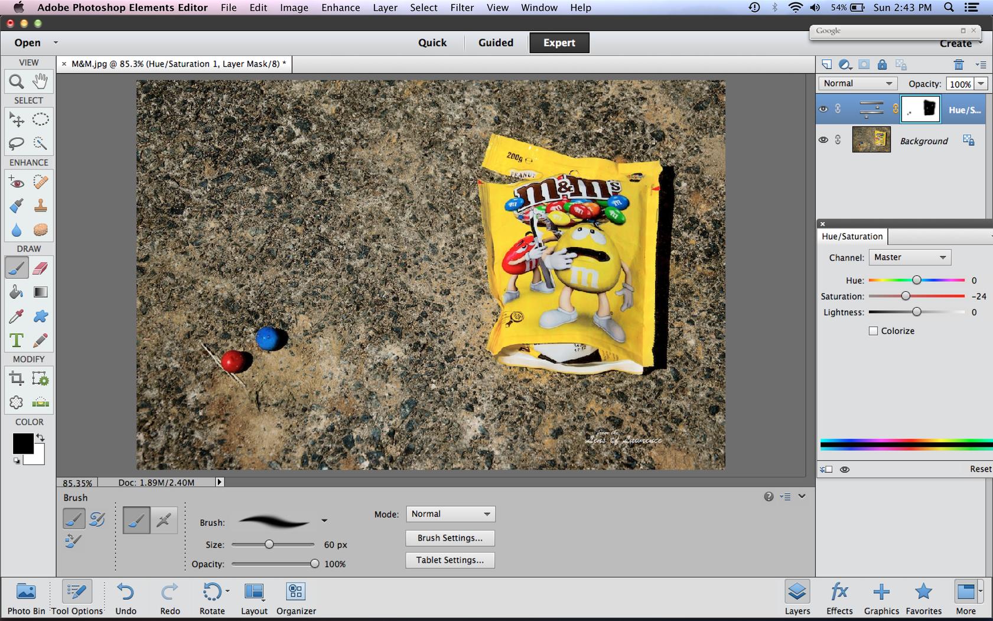Viewport: 993px width, 621px height.
Task: Select the Eraser tool
Action: pos(40,268)
